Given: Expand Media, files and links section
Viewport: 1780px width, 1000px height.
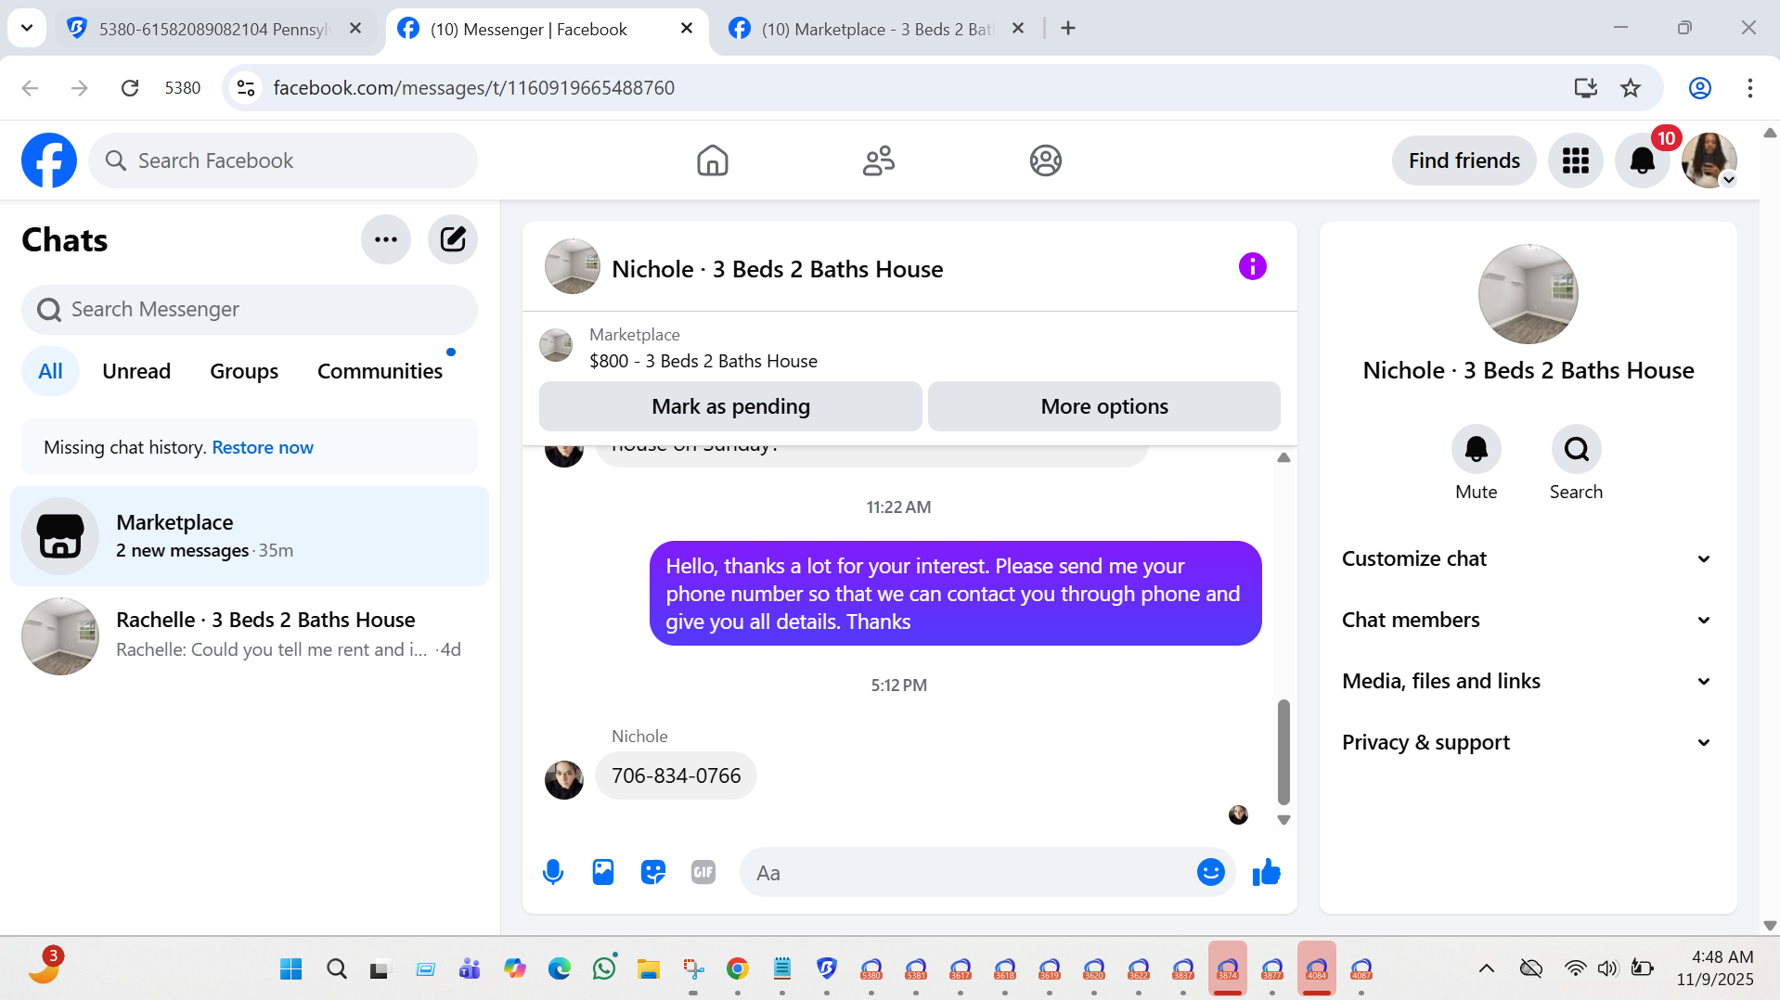Looking at the screenshot, I should pyautogui.click(x=1527, y=681).
